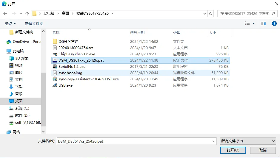
Task: Go up one folder level
Action: (x=27, y=13)
